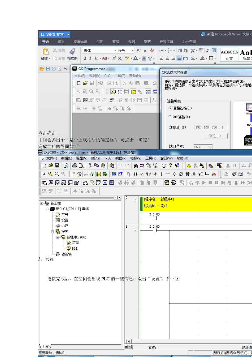Open the WPS 文字 application menu dropdown
This screenshot has height=357, width=252.
(x=68, y=35)
